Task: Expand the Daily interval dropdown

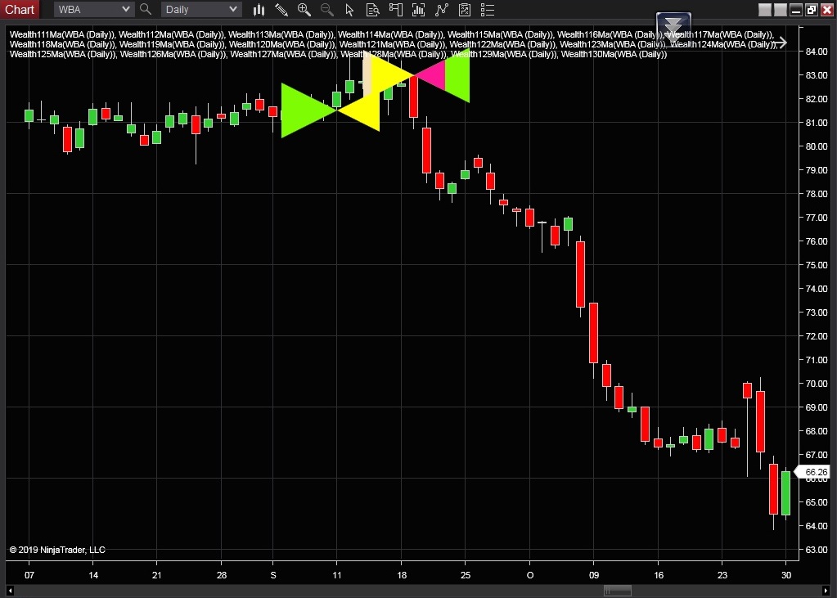Action: (233, 10)
